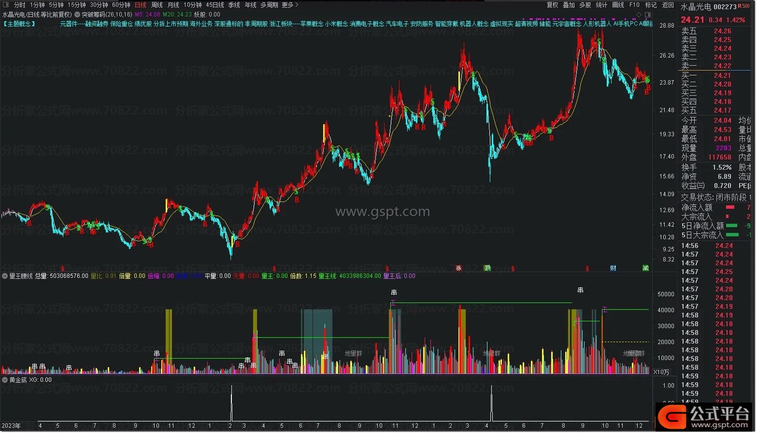This screenshot has height=433, width=757.
Task: Click the 画线 drawing tool button
Action: coord(618,5)
